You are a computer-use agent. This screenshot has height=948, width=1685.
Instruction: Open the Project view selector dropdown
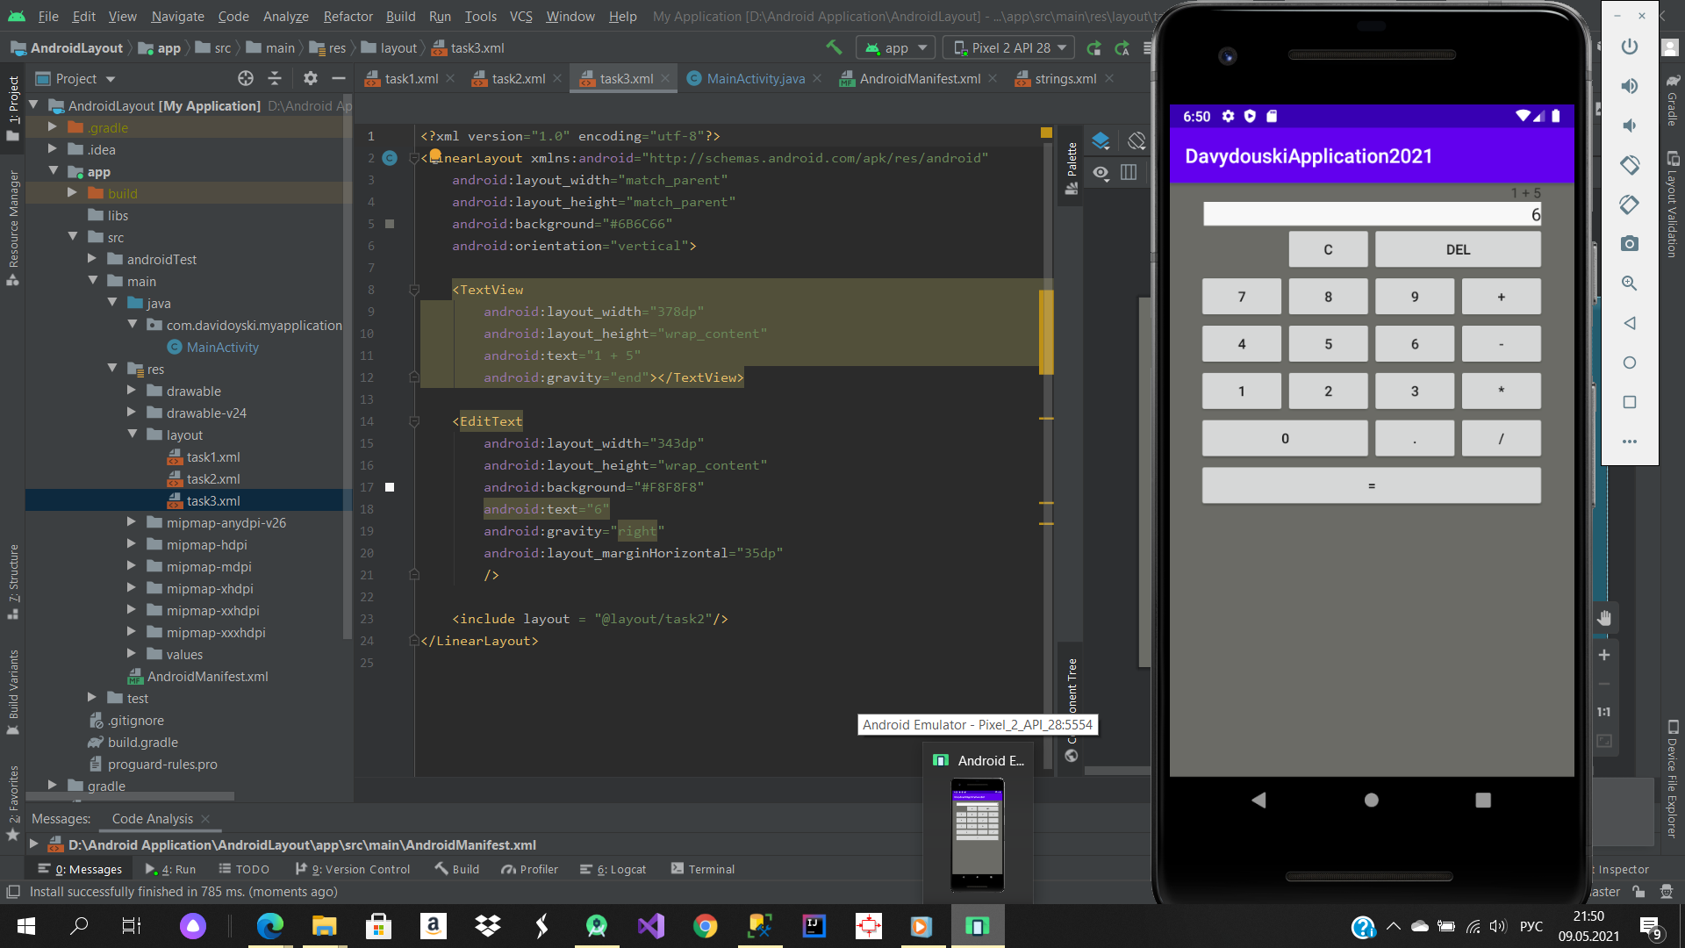(75, 78)
